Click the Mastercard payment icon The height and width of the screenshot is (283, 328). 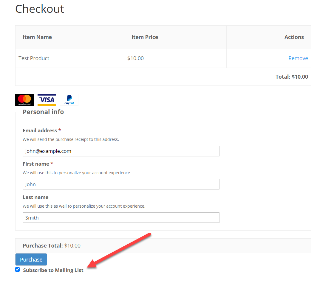24,100
